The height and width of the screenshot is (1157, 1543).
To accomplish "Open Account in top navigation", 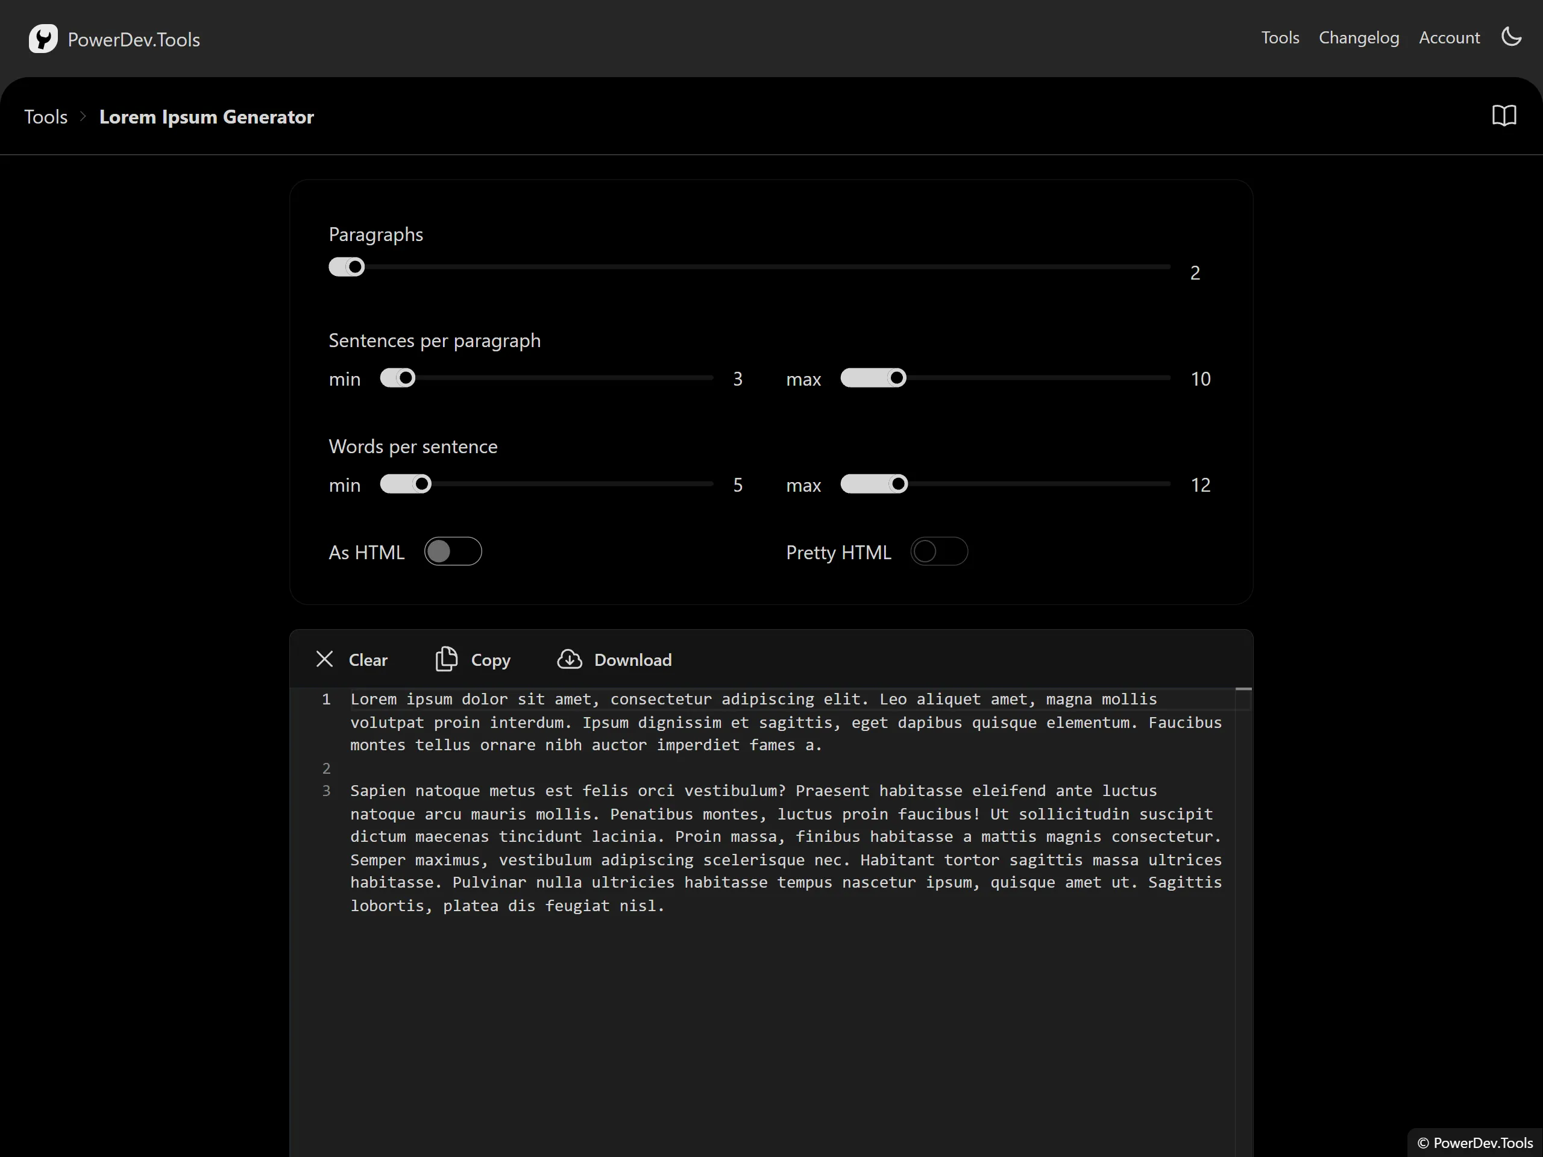I will pyautogui.click(x=1449, y=37).
